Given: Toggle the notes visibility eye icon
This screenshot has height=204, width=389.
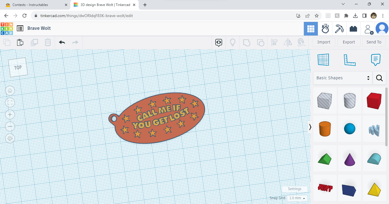Looking at the screenshot, I should pos(219,43).
